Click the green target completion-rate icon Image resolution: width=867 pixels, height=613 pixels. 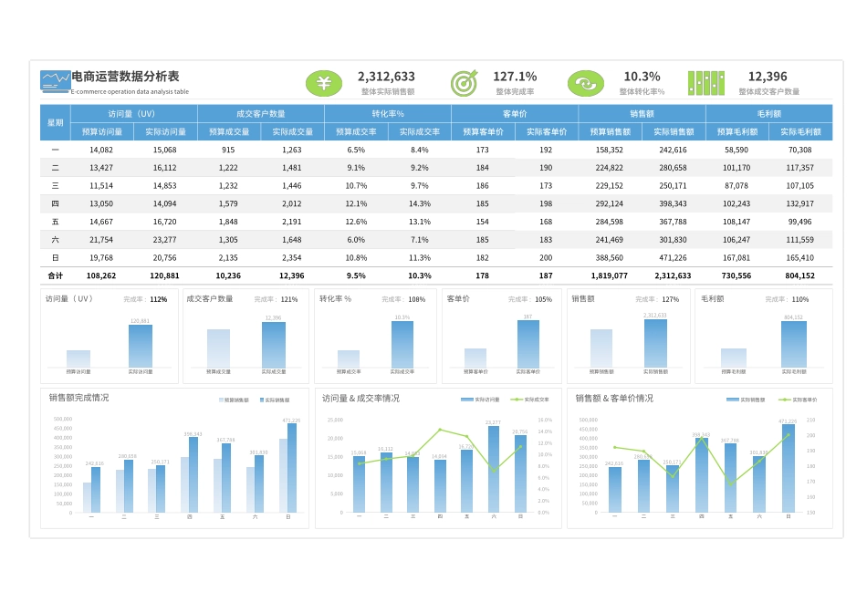pos(464,83)
